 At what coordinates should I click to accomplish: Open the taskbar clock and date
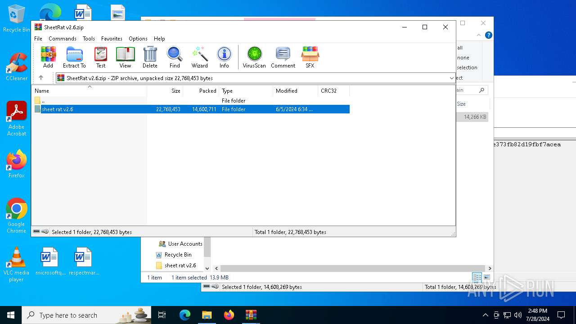[x=538, y=315]
